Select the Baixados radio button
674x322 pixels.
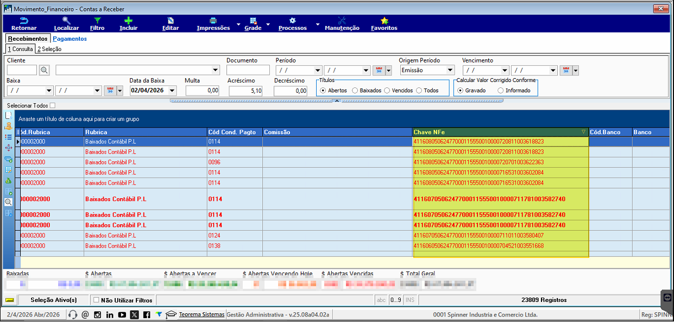click(x=355, y=91)
